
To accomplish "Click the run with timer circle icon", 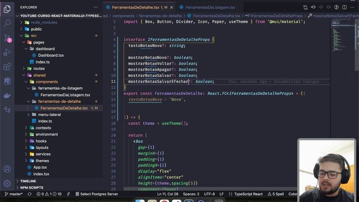I will 337,7.
